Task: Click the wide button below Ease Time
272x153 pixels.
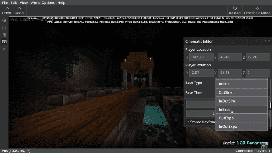Action: pos(201,104)
